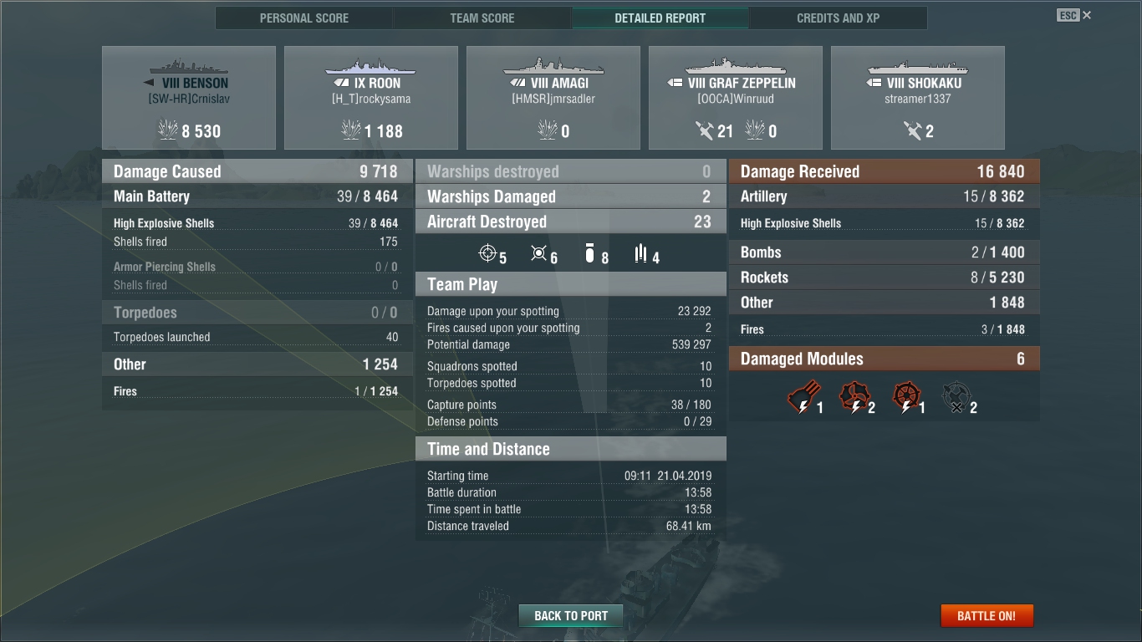Click the destroyed AA mount module icon
The width and height of the screenshot is (1142, 642).
coord(956,397)
